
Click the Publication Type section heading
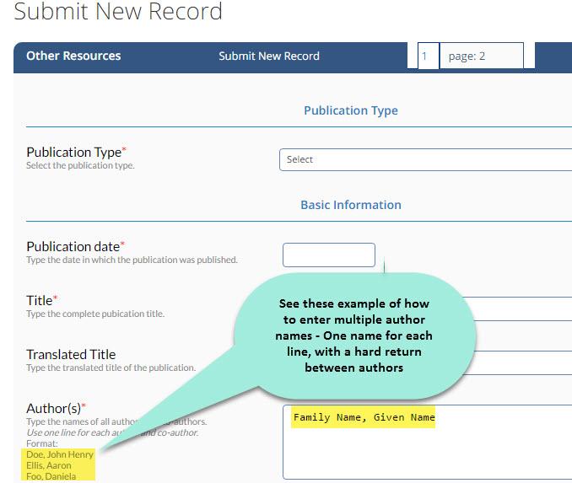pos(350,110)
